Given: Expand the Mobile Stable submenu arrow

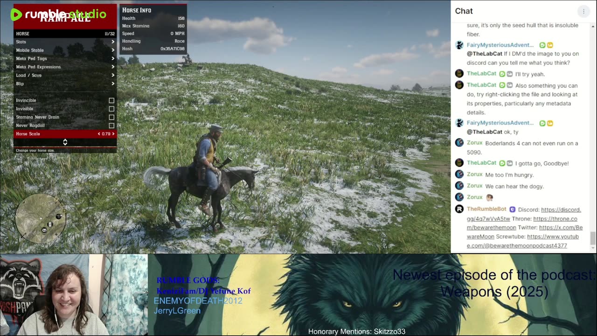Looking at the screenshot, I should [x=113, y=50].
